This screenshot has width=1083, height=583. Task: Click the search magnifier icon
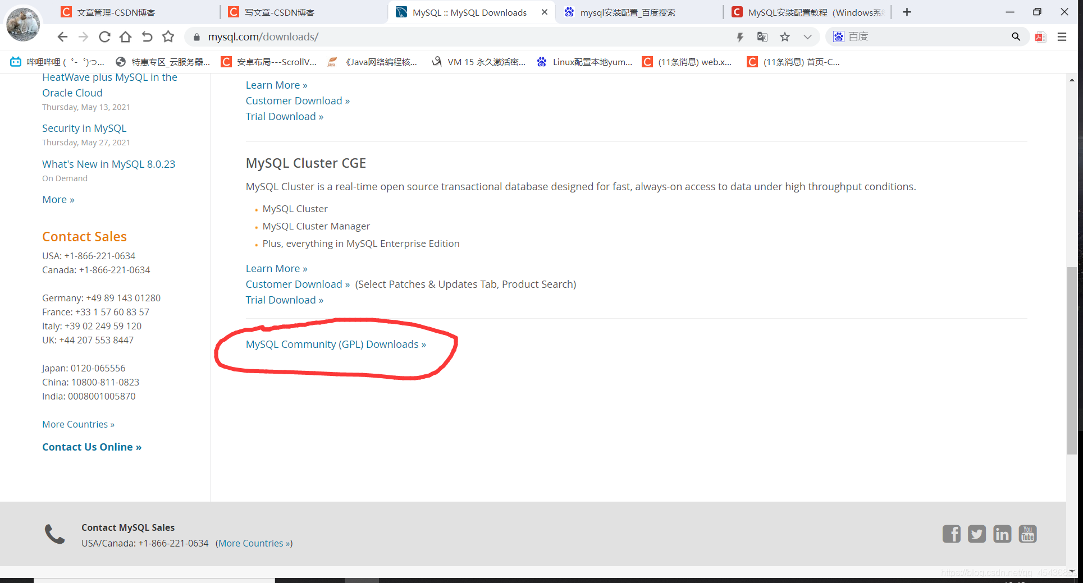(x=1016, y=37)
